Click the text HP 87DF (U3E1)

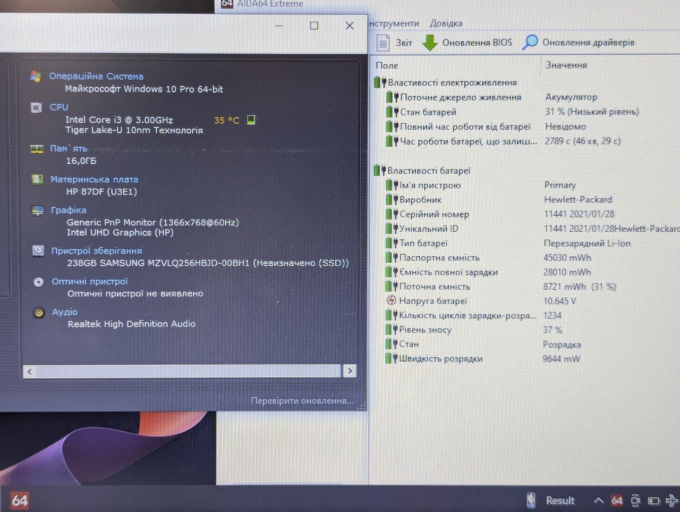[101, 192]
